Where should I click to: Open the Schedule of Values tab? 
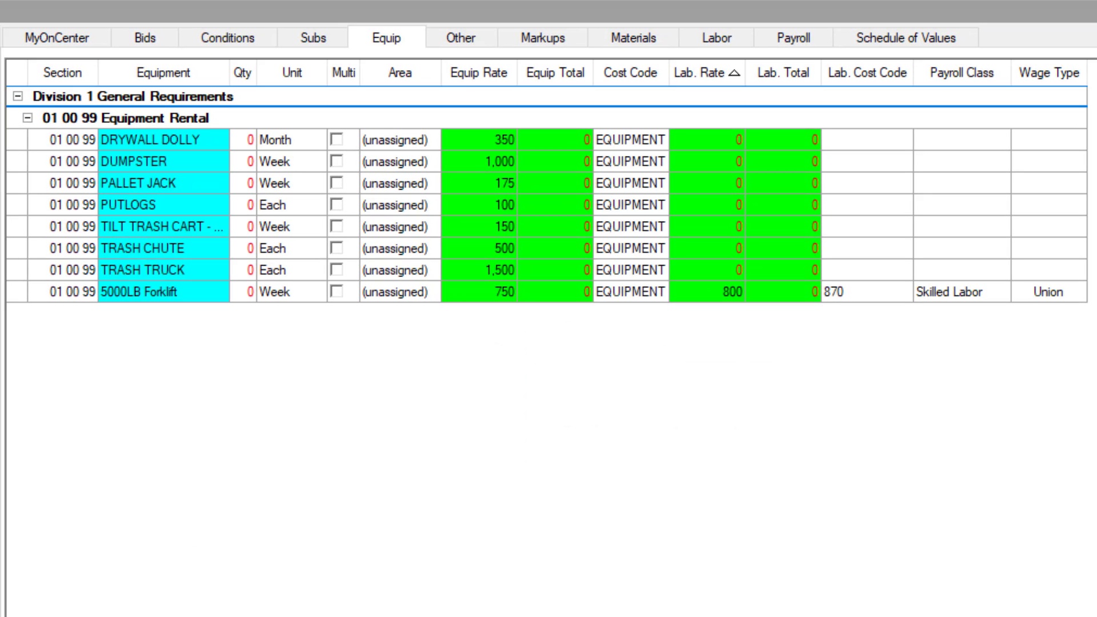(x=905, y=38)
